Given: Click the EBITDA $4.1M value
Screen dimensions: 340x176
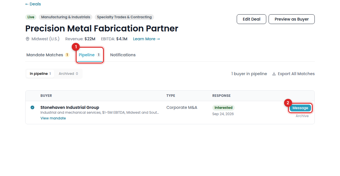Looking at the screenshot, I should pos(122,39).
